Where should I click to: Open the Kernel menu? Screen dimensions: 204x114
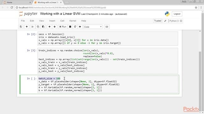[x=73, y=21]
